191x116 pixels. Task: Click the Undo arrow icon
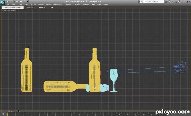pos(17,2)
